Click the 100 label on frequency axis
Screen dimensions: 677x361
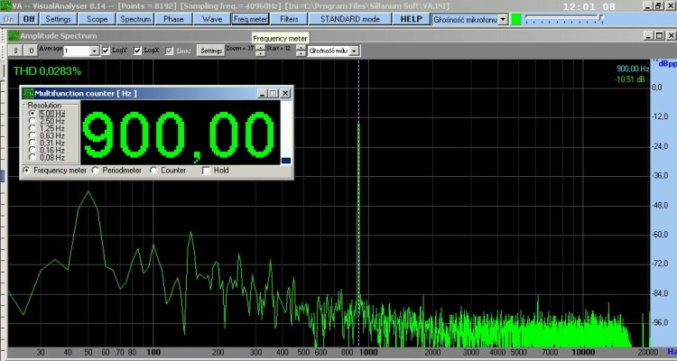[x=153, y=352]
